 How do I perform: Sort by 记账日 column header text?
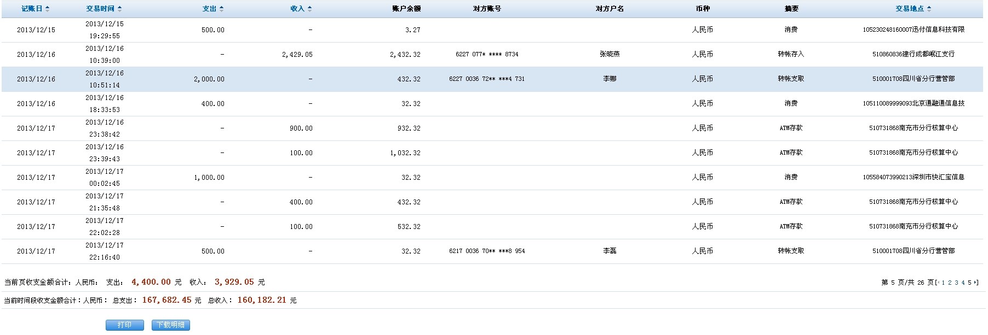click(32, 9)
